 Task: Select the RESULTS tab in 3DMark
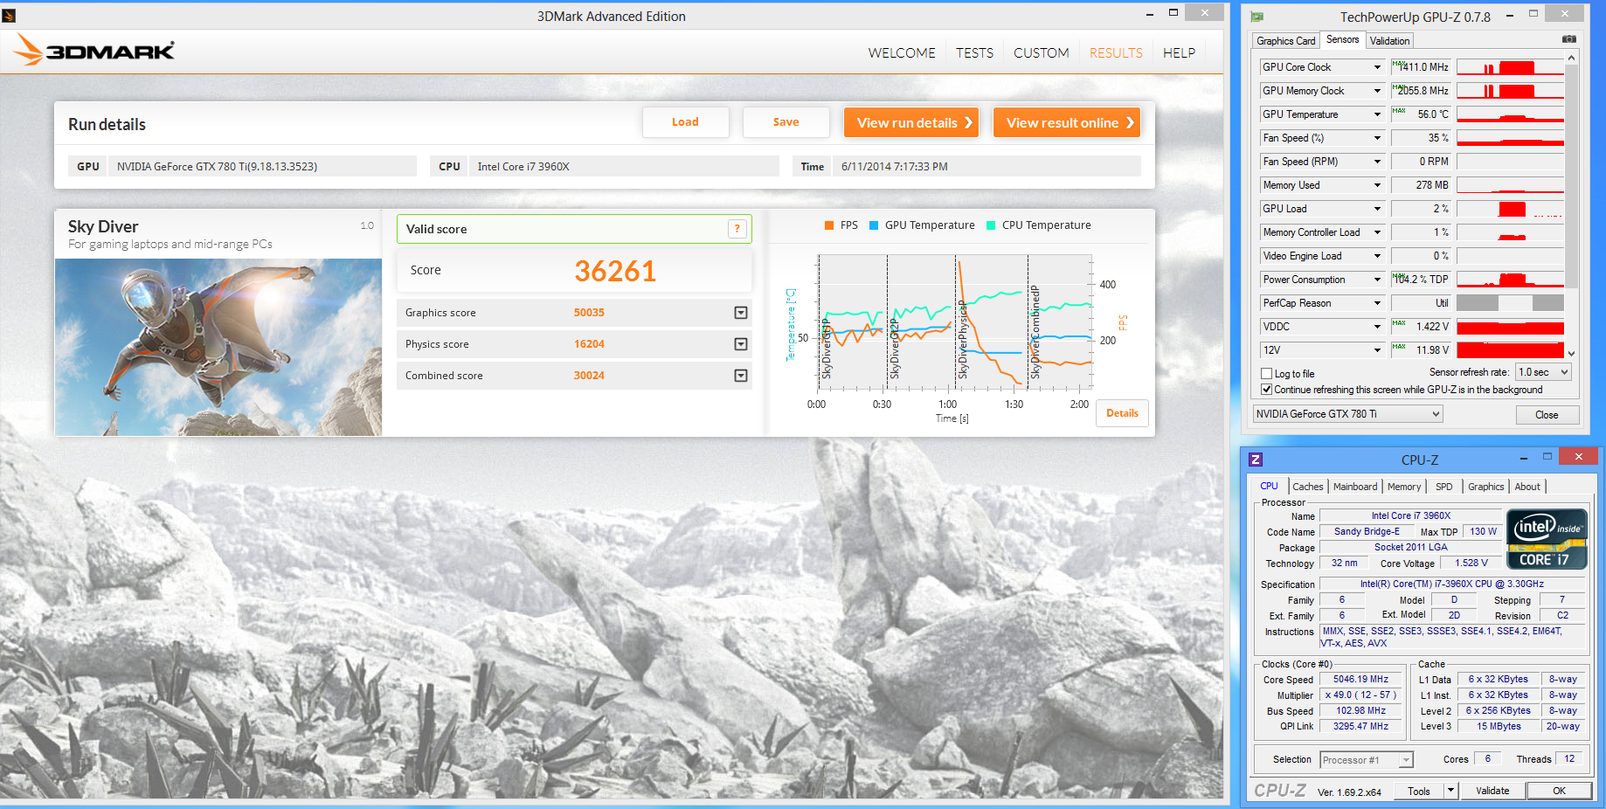click(x=1116, y=53)
